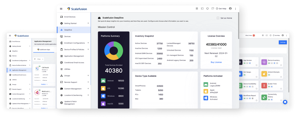
Task: Click Utilities sliders icon in main sidebar
Action: [61, 69]
